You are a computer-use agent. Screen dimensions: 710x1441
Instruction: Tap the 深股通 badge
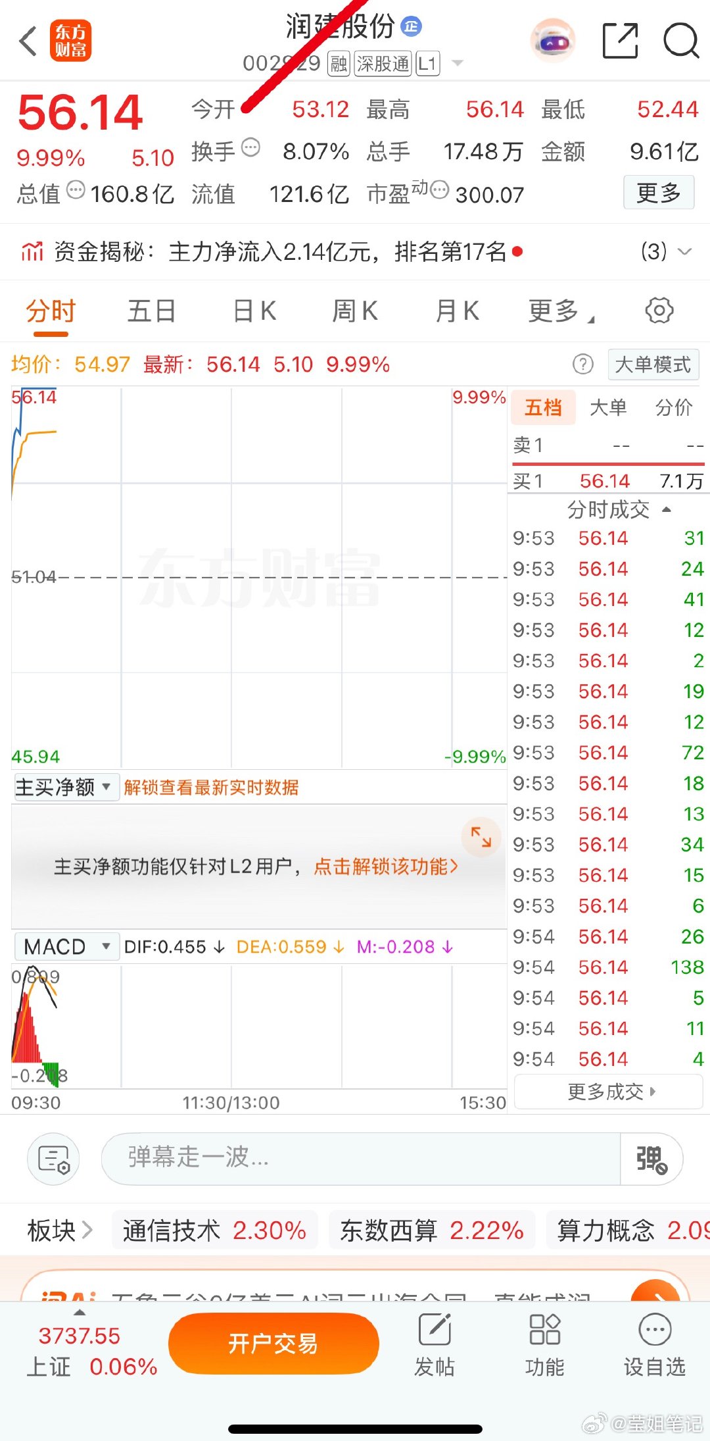click(x=383, y=64)
